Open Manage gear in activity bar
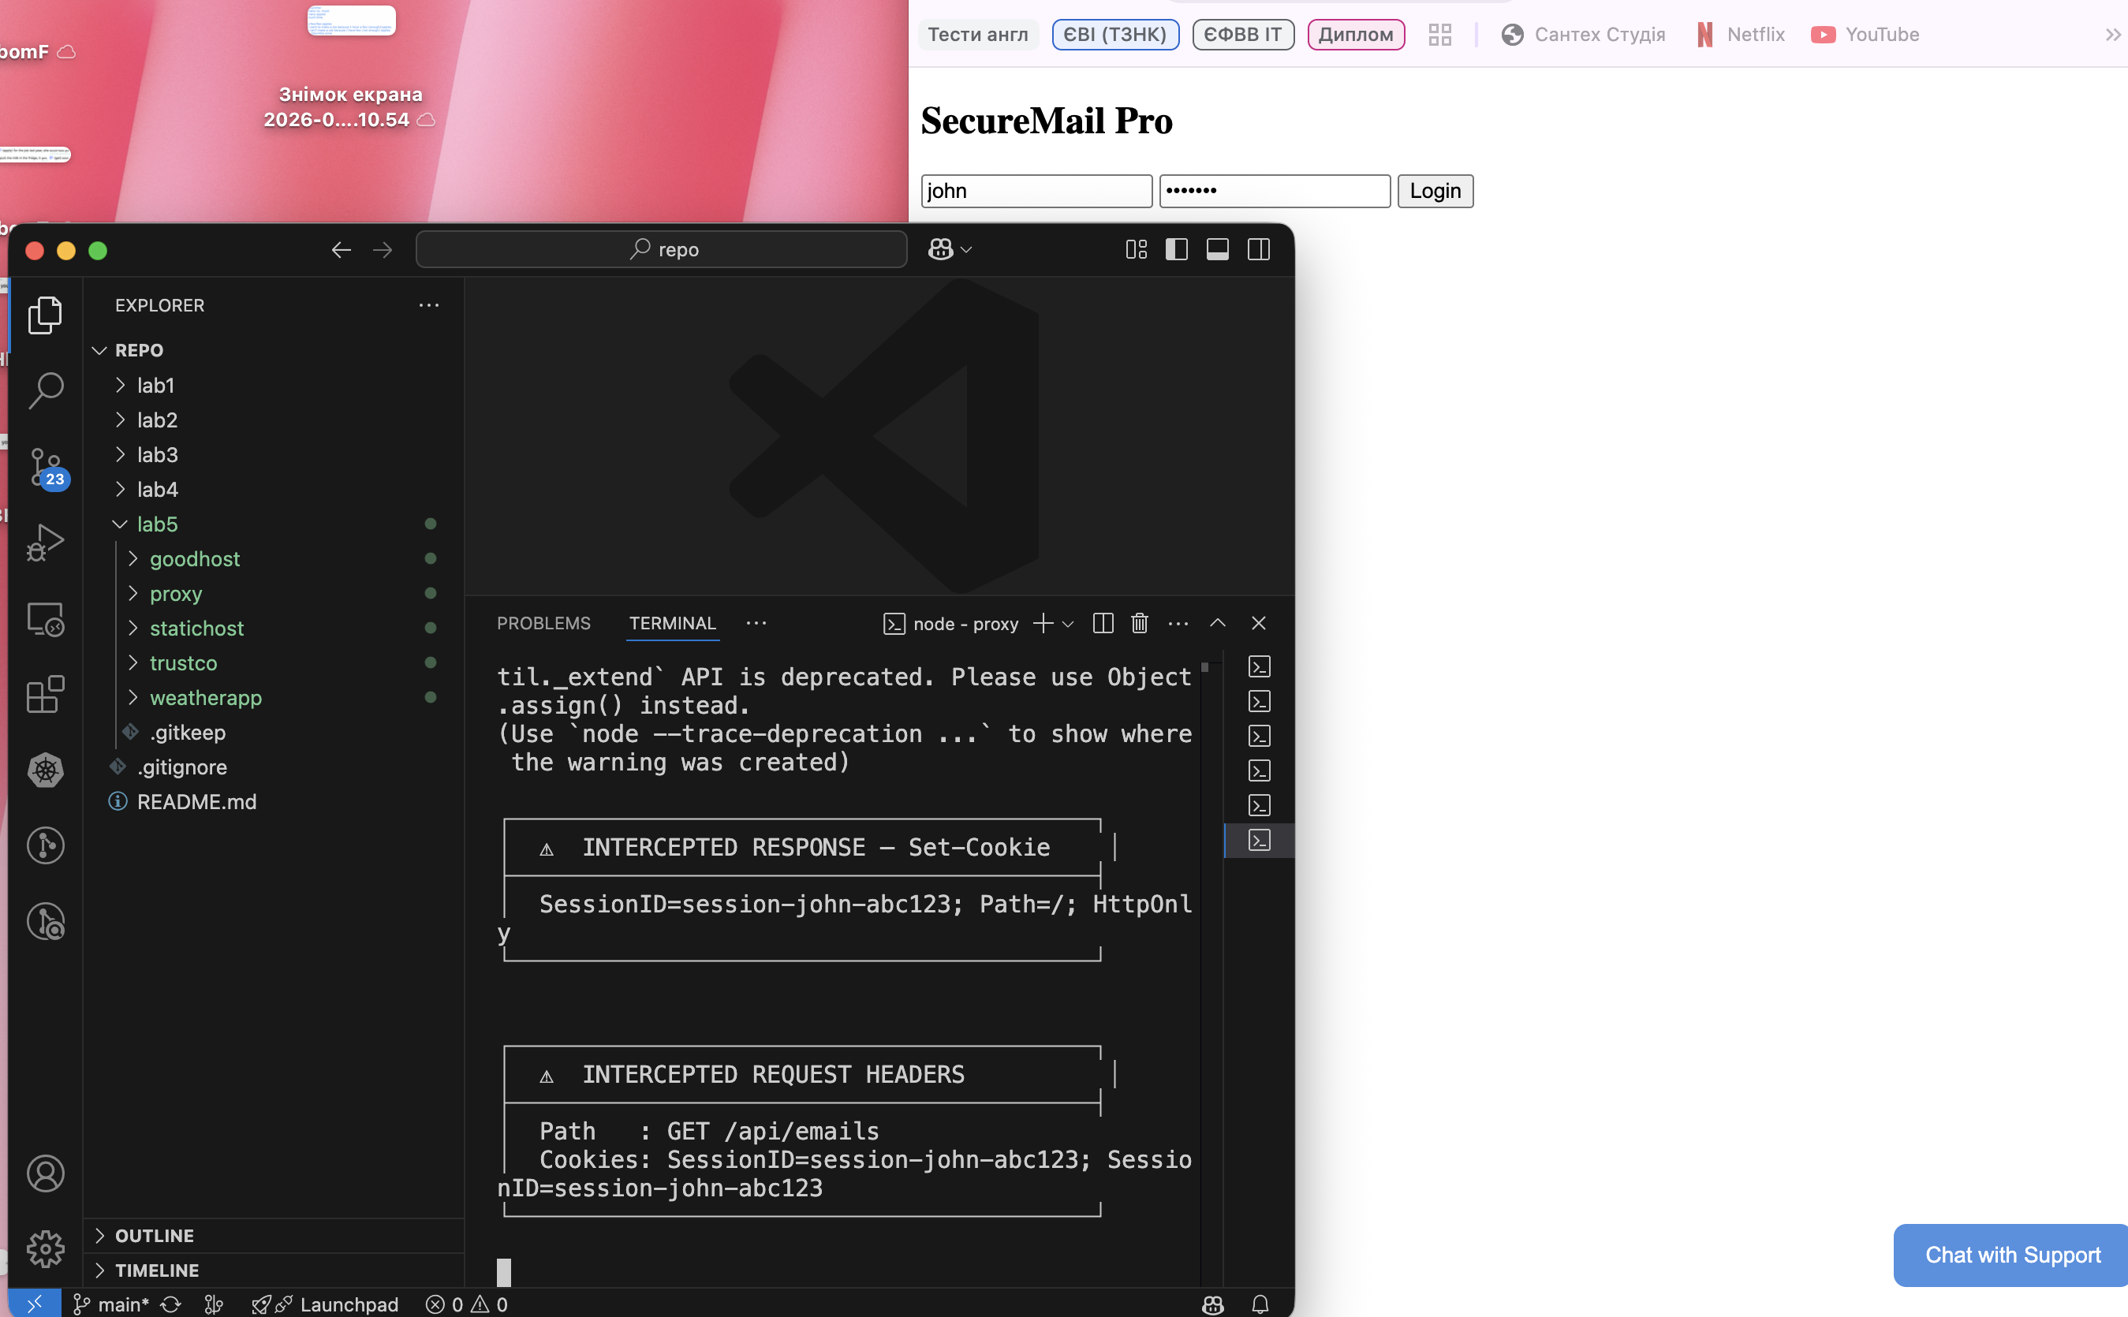Image resolution: width=2128 pixels, height=1317 pixels. (x=45, y=1249)
